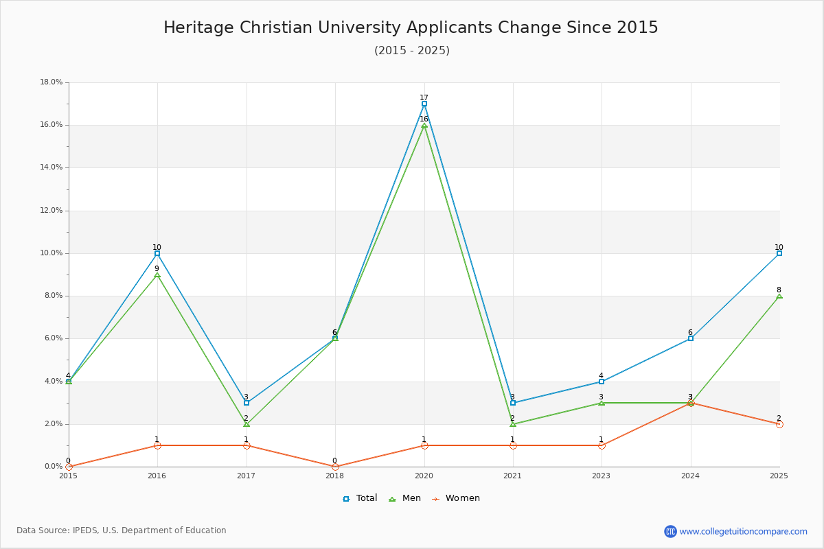
Task: Click the 2021 x-axis label
Action: click(513, 475)
